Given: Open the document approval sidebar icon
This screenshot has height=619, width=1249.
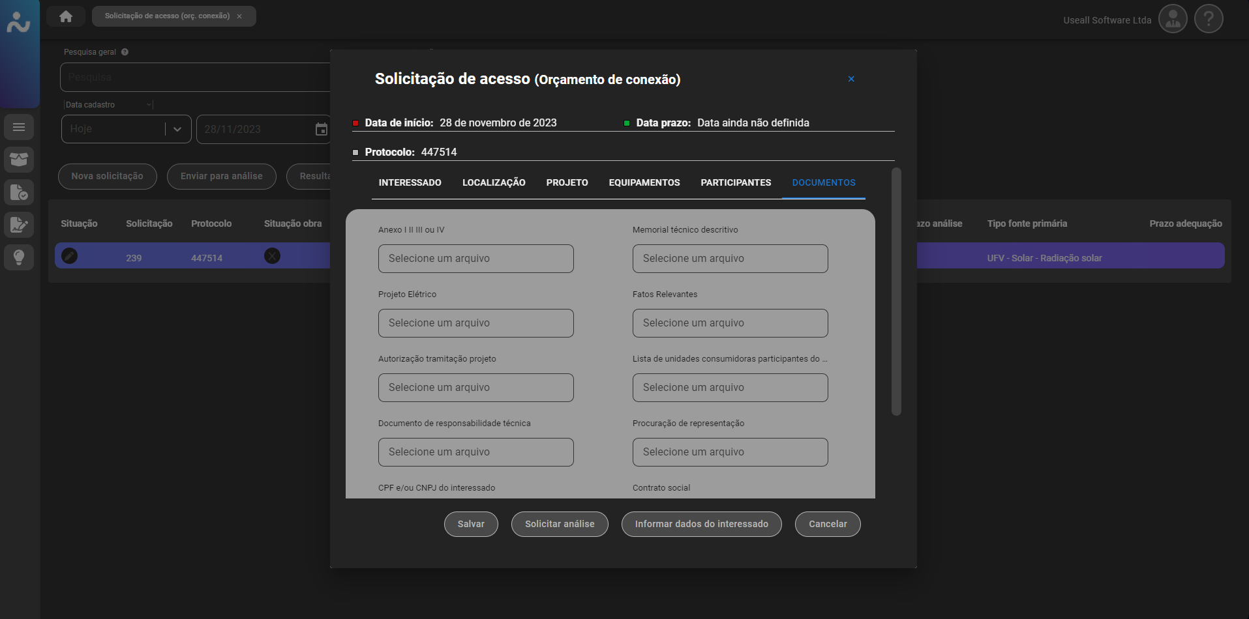Looking at the screenshot, I should click(x=19, y=192).
